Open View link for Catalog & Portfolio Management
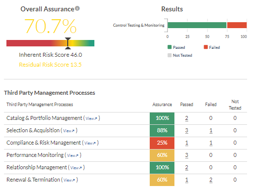The width and height of the screenshot is (253, 188). tap(91, 118)
